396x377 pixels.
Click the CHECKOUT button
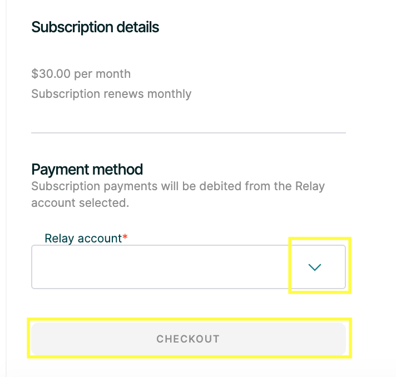click(188, 339)
